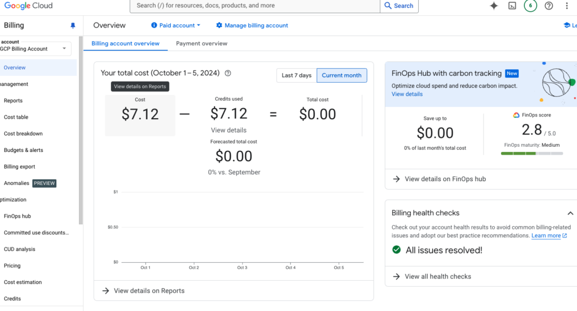Click the Paid account info icon
577x311 pixels.
(154, 25)
